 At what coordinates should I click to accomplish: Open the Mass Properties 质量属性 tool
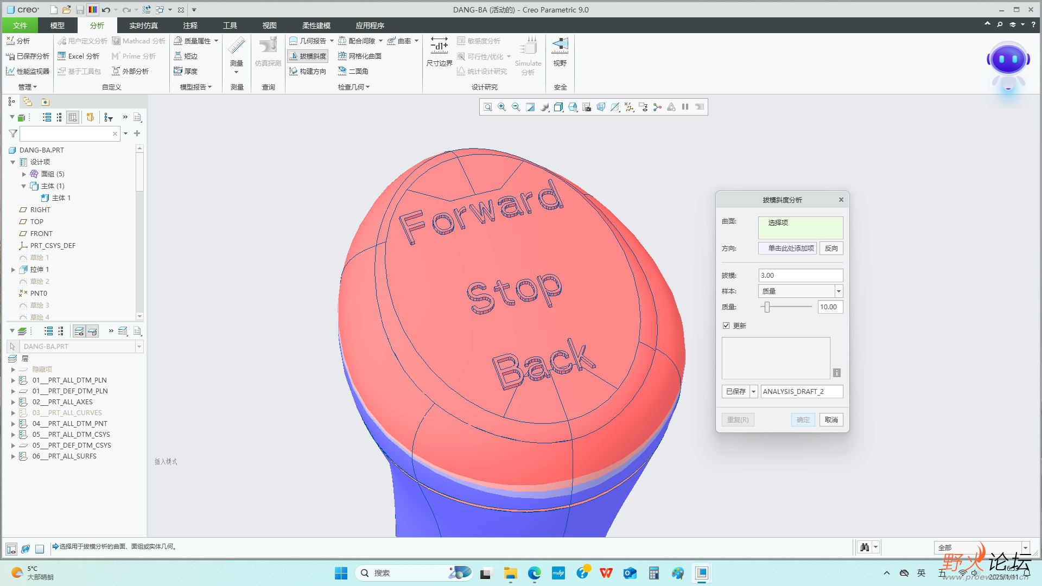(x=192, y=41)
